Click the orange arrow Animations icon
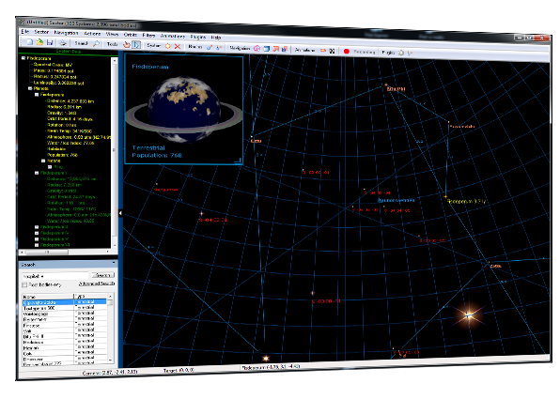 [x=322, y=51]
